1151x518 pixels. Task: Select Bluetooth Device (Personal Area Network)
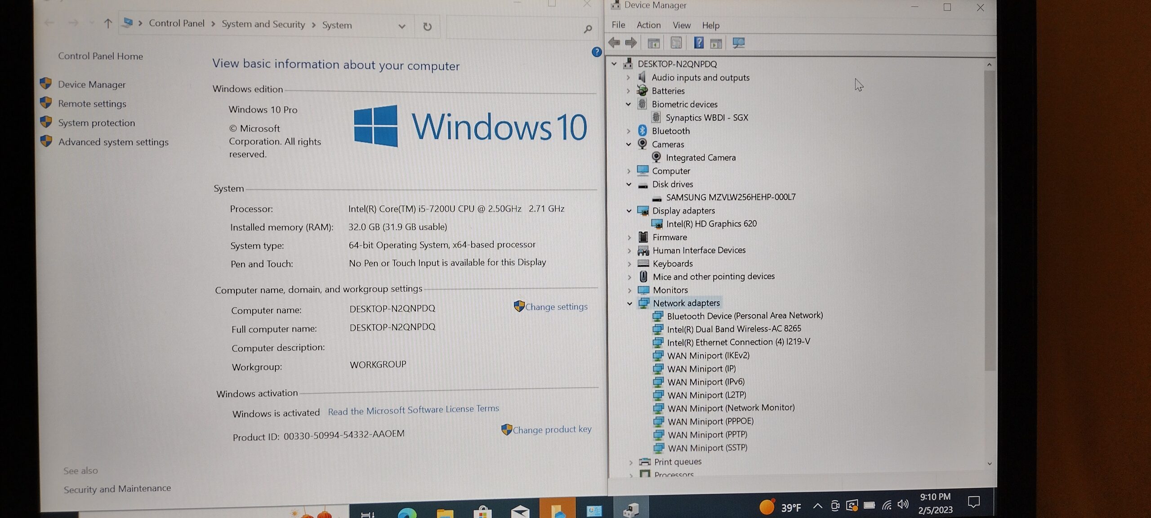[745, 316]
